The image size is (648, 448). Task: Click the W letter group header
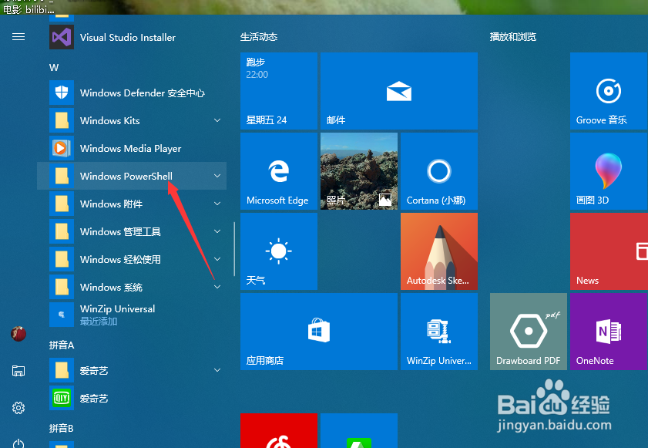[x=54, y=67]
